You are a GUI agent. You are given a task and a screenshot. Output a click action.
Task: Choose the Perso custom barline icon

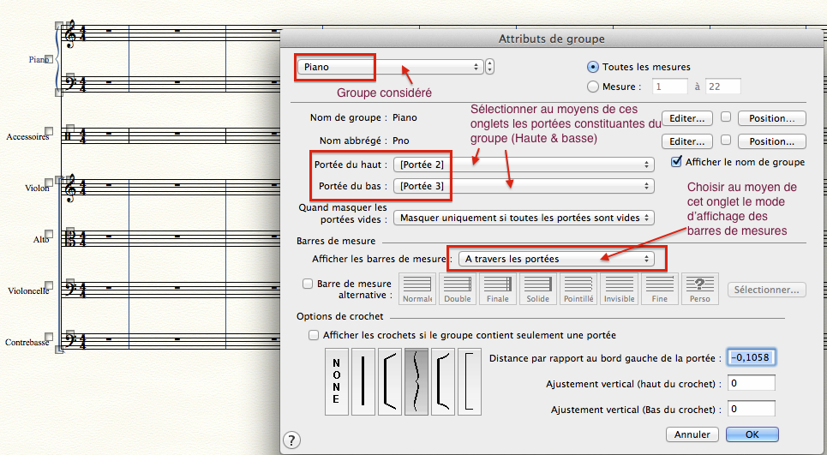699,289
